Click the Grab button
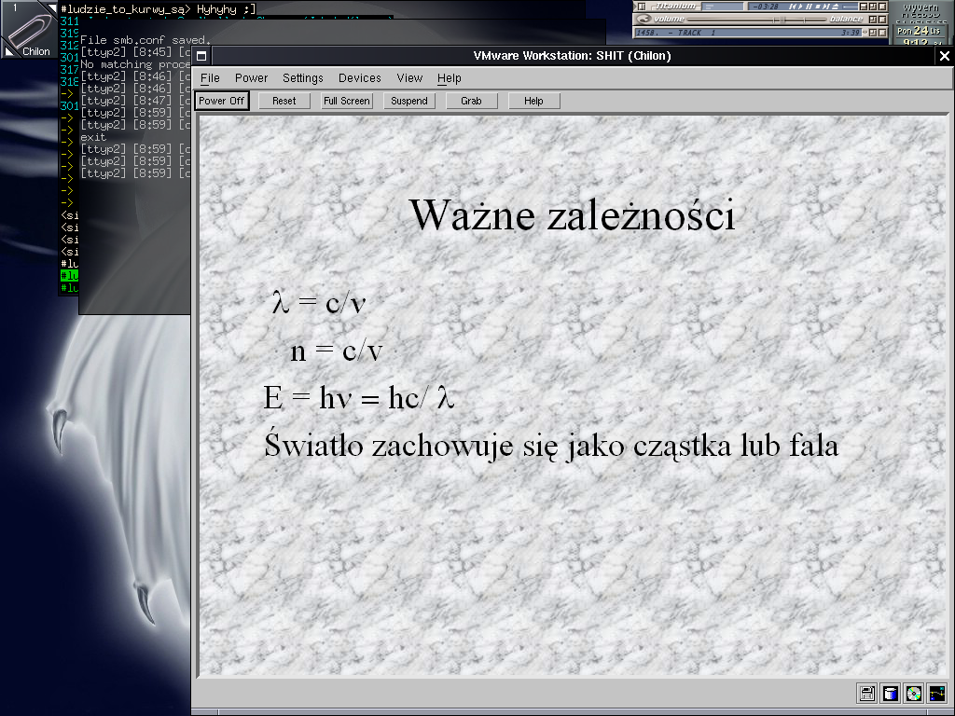The height and width of the screenshot is (716, 955). (x=471, y=101)
